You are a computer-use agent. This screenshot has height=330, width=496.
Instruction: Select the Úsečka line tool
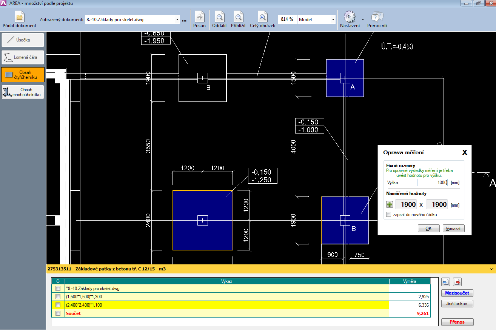(x=23, y=40)
